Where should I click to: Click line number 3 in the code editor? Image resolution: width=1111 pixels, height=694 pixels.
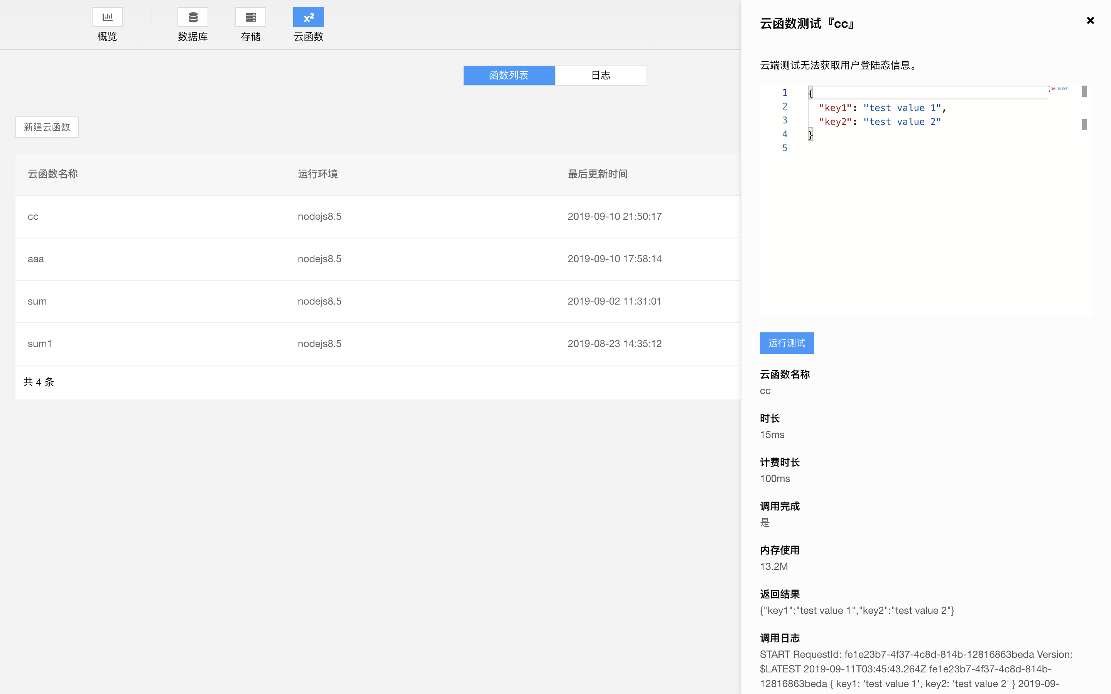click(x=785, y=120)
